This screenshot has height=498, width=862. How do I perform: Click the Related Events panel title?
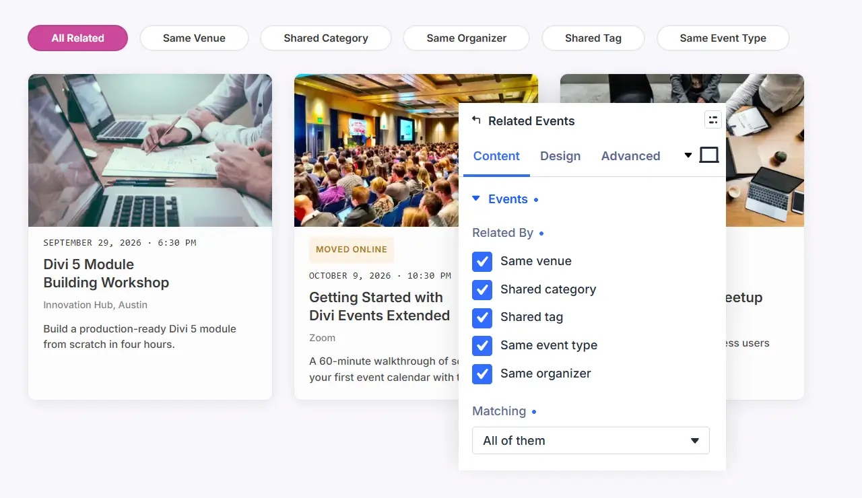[x=531, y=121]
